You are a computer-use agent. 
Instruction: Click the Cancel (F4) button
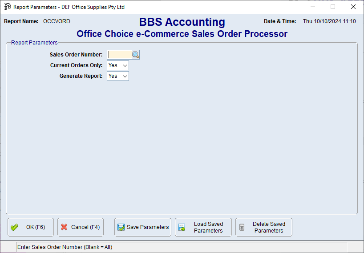point(81,227)
